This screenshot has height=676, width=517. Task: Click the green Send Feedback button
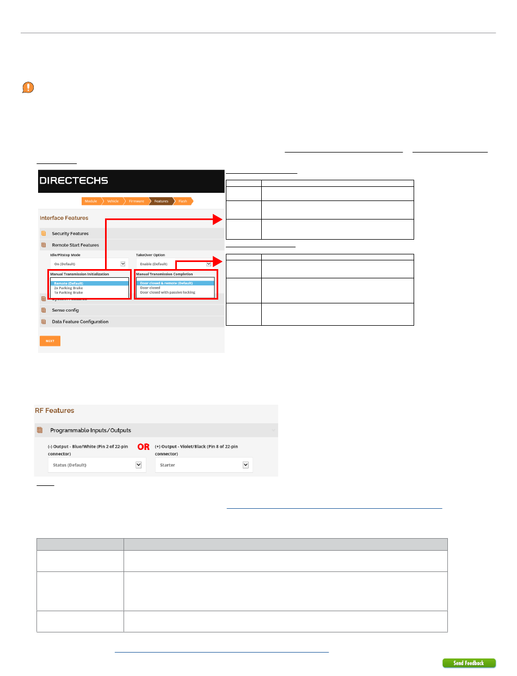tap(469, 663)
